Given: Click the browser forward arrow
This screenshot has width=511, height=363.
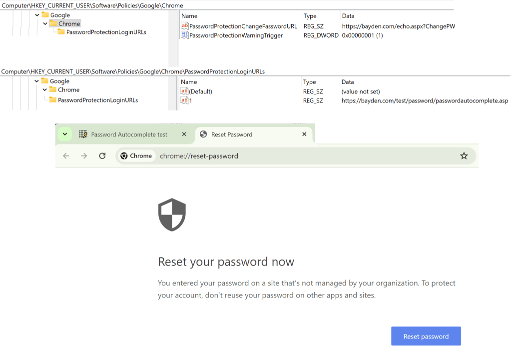Looking at the screenshot, I should click(84, 156).
